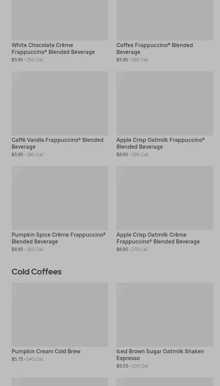Click Iced Brown Sugar Oatmilk Espresso image
The width and height of the screenshot is (220, 386).
click(165, 314)
